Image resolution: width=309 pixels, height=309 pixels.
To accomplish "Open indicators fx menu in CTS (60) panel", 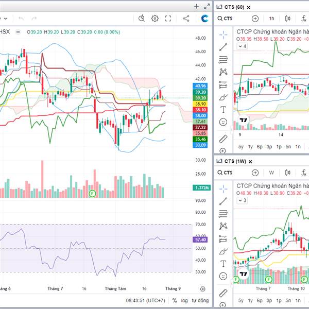I will [304, 19].
